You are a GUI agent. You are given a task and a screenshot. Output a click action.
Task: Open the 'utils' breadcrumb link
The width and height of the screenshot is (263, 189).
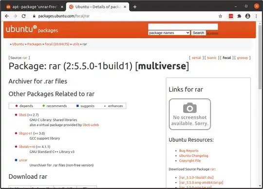[76, 44]
